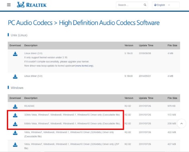Download the 32/64bits executable file driver
Image resolution: width=189 pixels, height=152 pixels.
(x=15, y=133)
